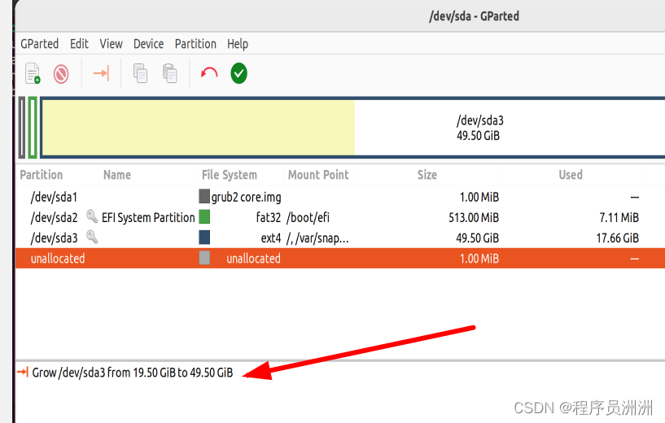Viewport: 665px width, 423px height.
Task: Sort by the Used column header
Action: point(571,175)
